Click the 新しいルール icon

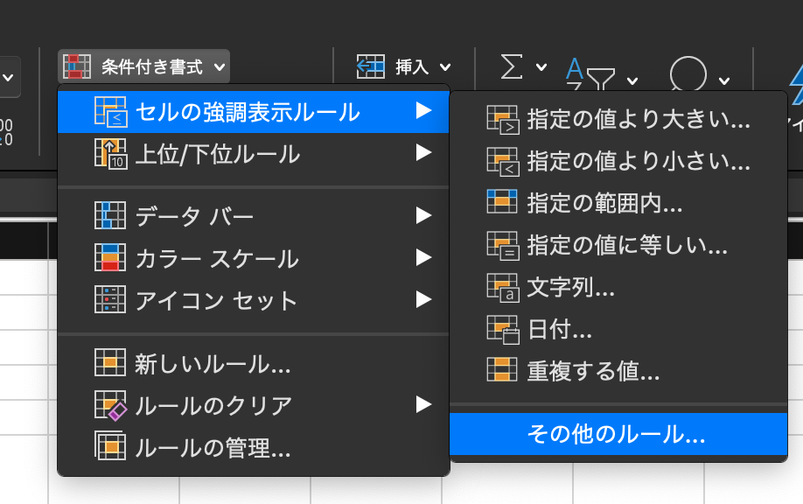pyautogui.click(x=110, y=362)
